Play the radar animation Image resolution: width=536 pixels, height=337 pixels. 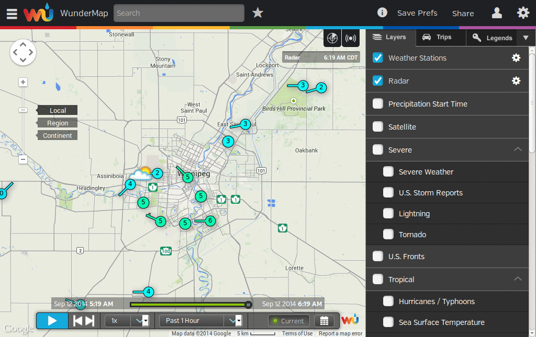pyautogui.click(x=52, y=321)
